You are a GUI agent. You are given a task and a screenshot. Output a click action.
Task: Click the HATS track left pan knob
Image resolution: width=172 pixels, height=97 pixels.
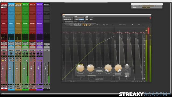pos(17,53)
